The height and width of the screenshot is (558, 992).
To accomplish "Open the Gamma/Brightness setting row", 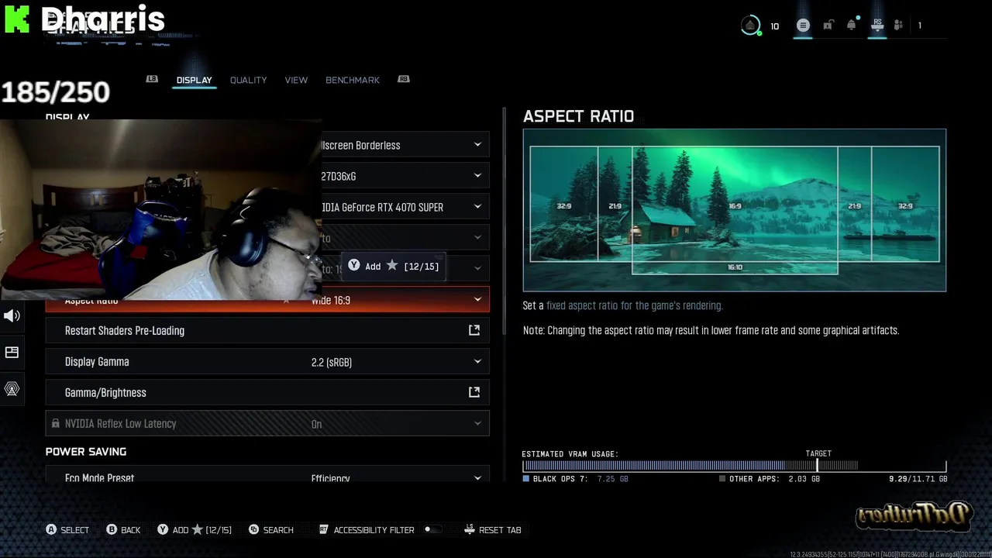I will coord(267,393).
